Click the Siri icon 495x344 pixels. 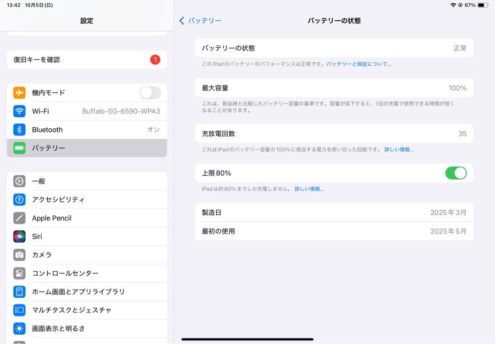click(19, 236)
